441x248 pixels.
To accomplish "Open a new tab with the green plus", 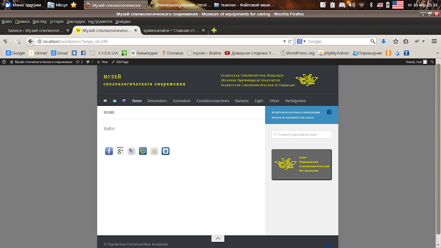I will click(x=214, y=30).
